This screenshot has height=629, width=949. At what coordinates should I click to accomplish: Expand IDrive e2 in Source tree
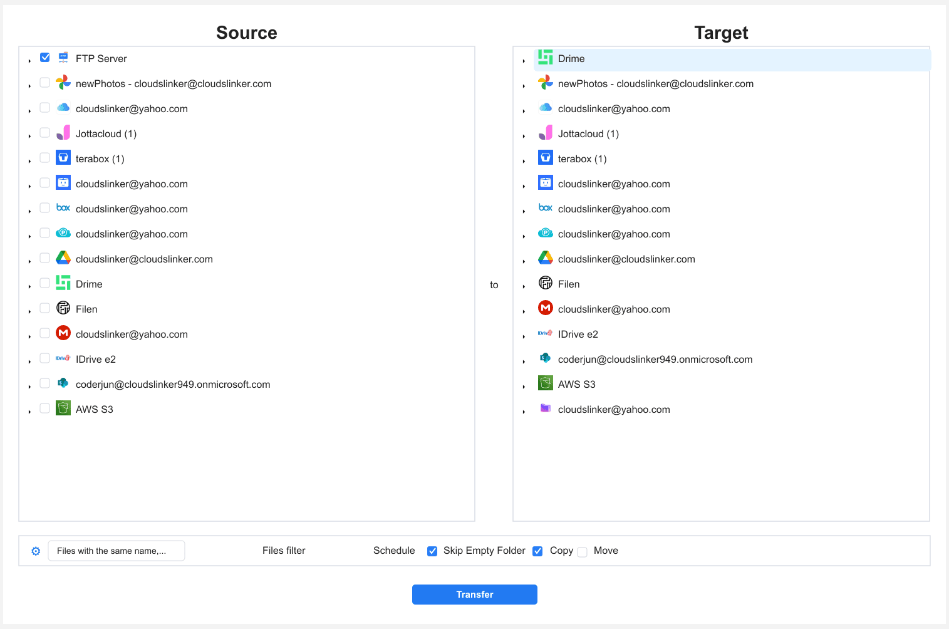point(29,361)
